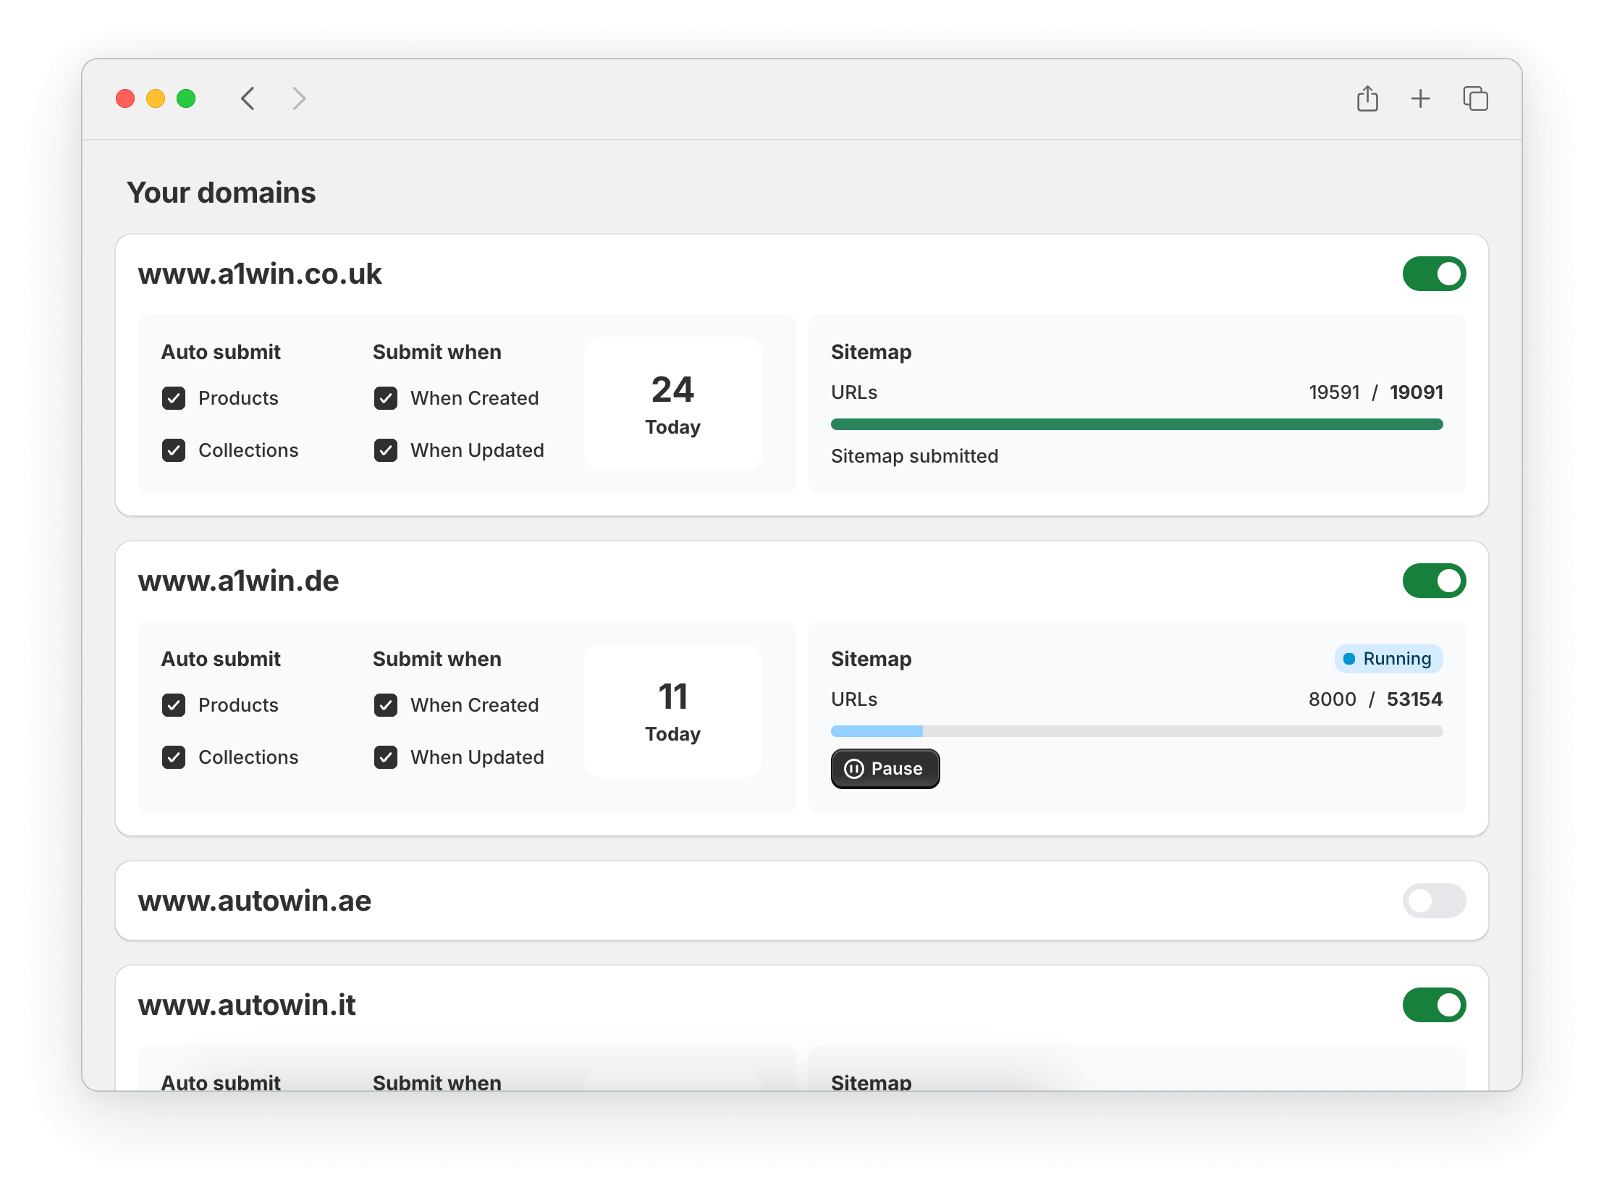Check the Collections checkbox for www.a1win.uk
Screen dimensions: 1604x1196
click(174, 449)
